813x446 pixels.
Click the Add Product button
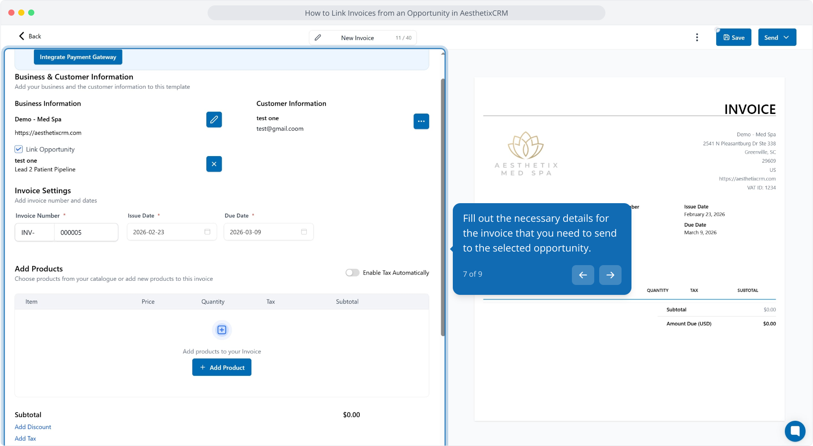(x=222, y=368)
